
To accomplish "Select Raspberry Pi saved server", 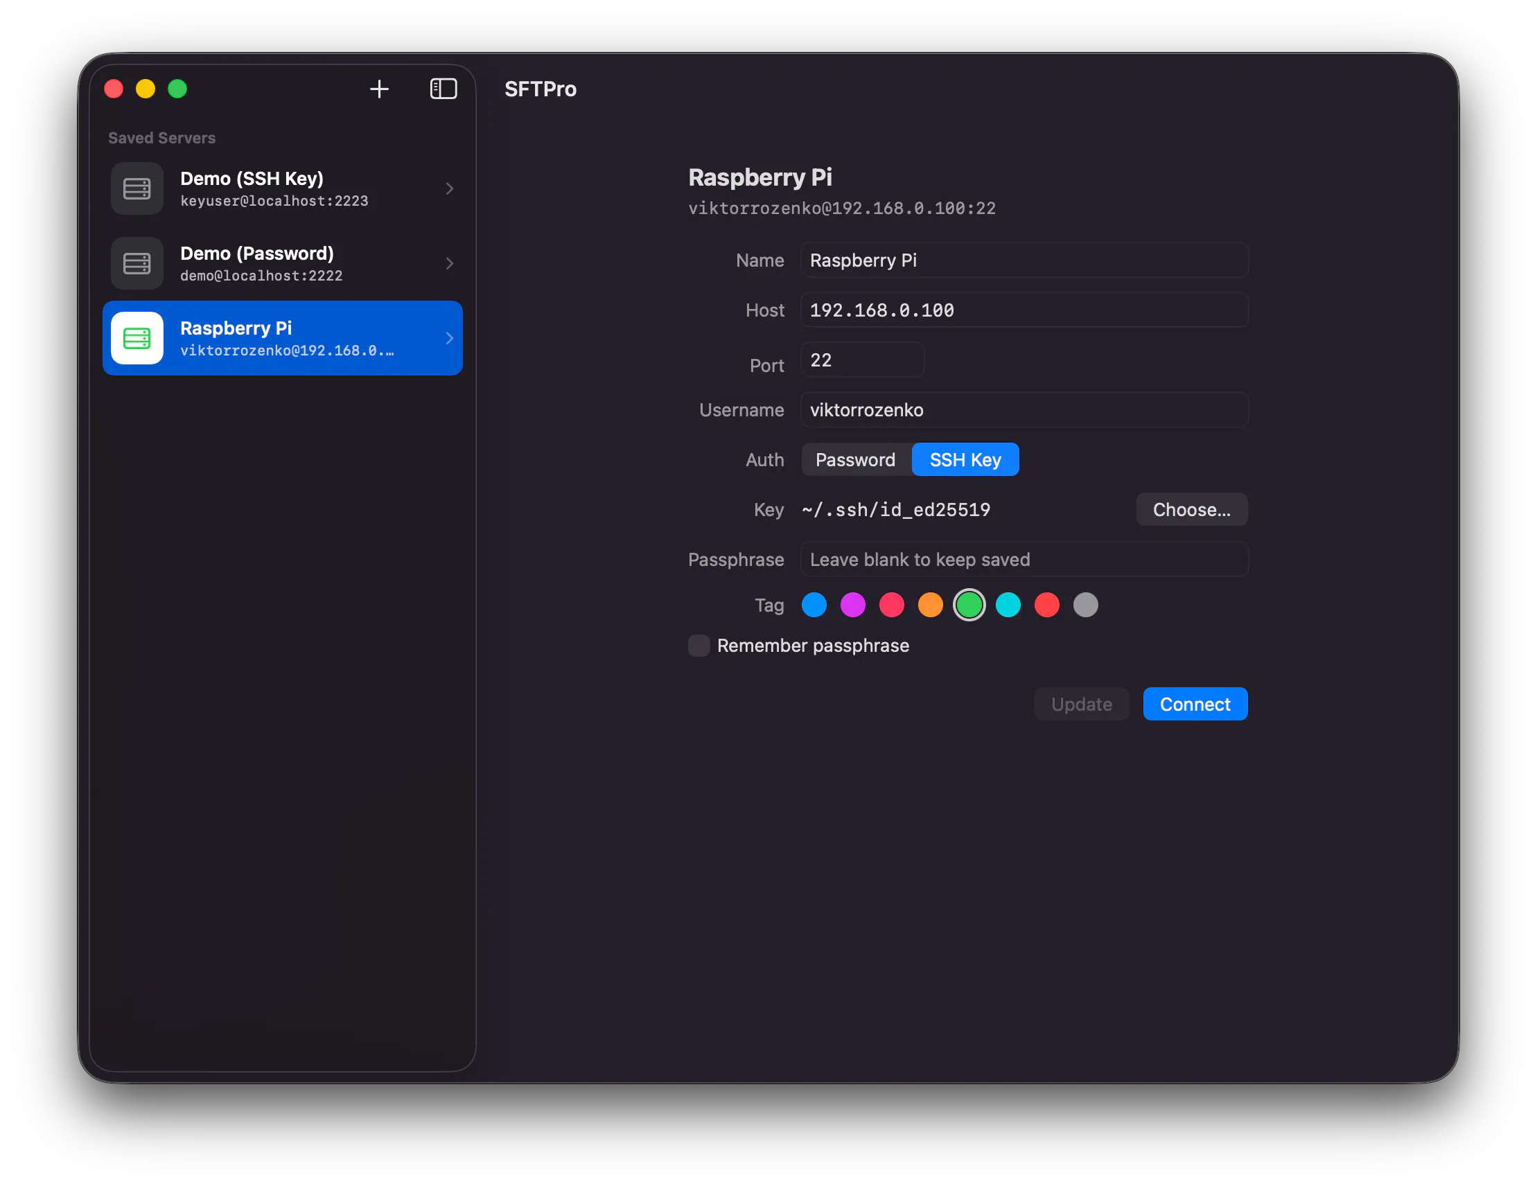I will click(x=282, y=338).
